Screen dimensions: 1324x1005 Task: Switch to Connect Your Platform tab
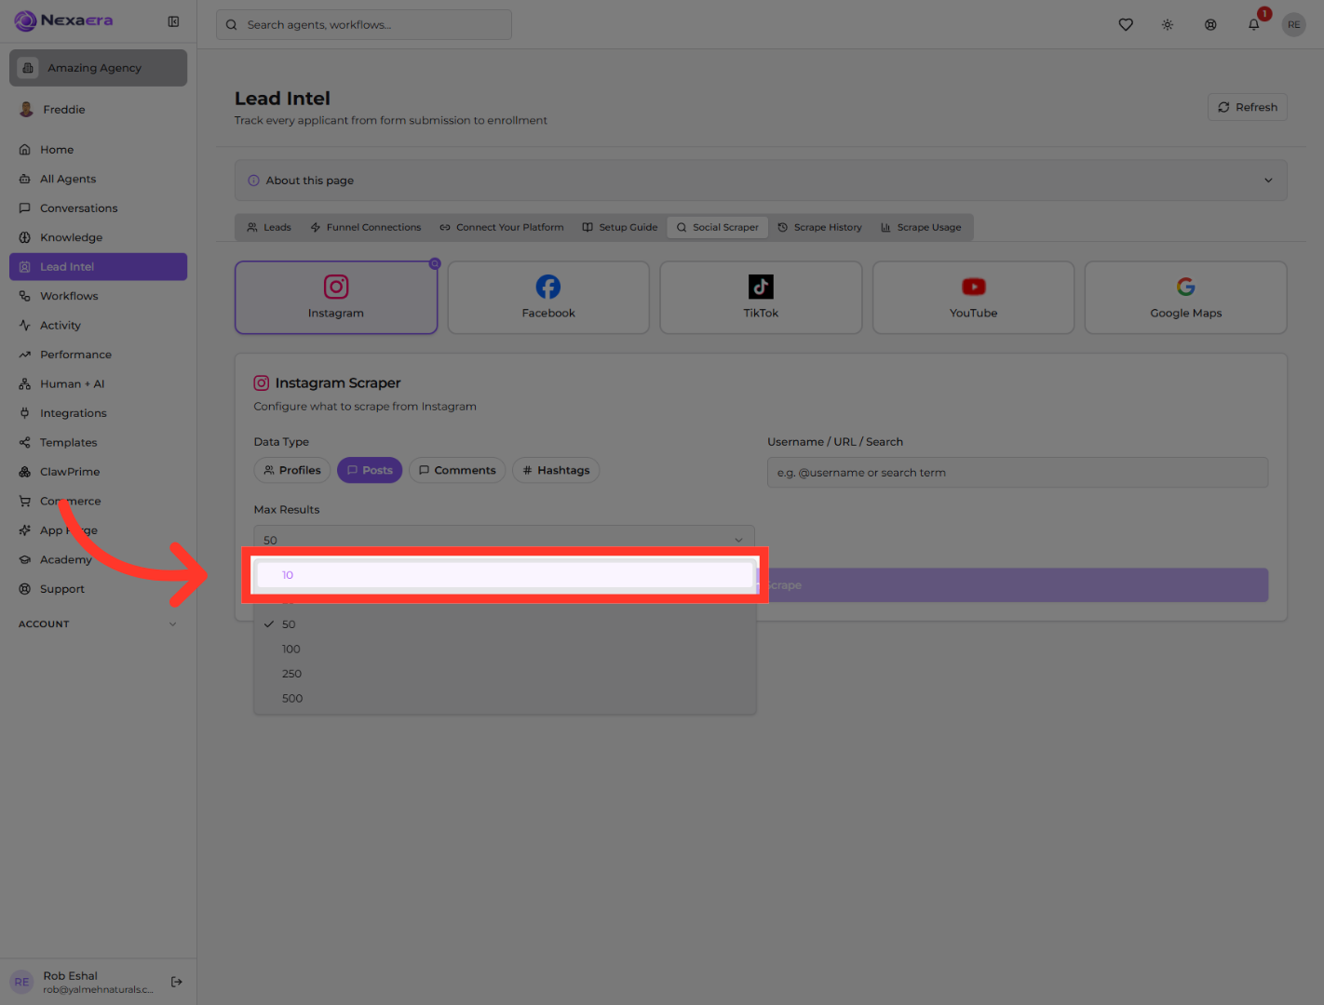point(502,227)
